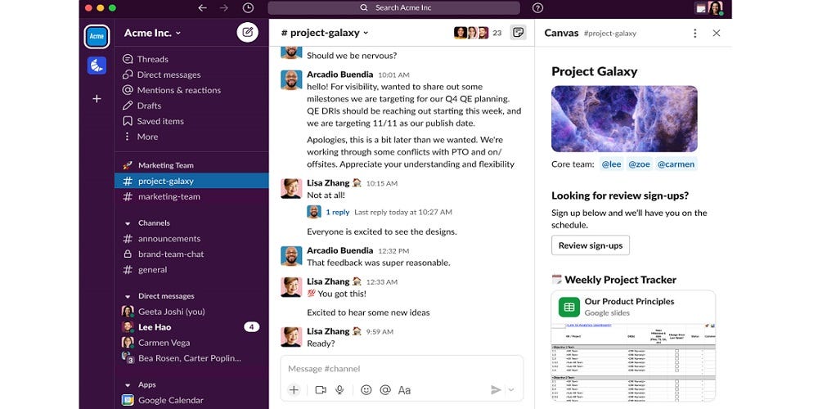818x409 pixels.
Task: Click the @lee mention in the Canvas
Action: 611,164
